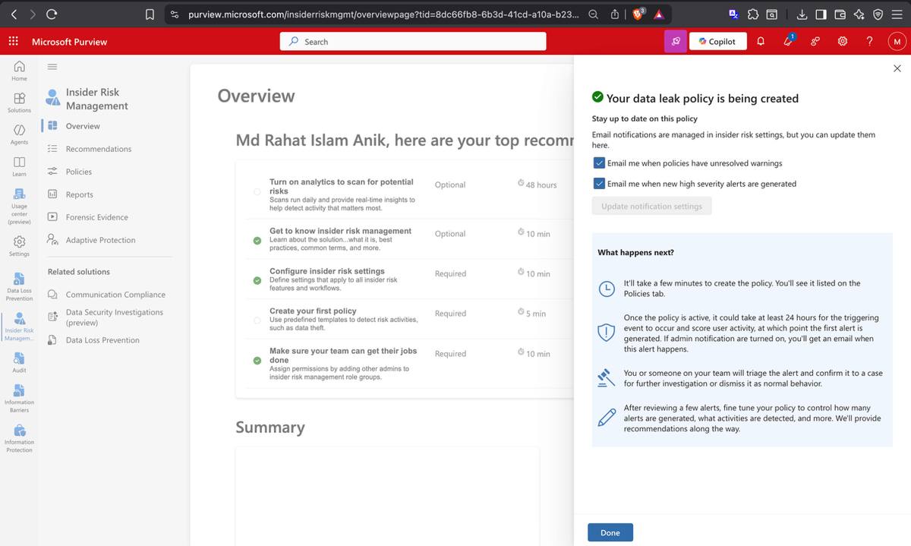Click the Done button
Image resolution: width=911 pixels, height=546 pixels.
click(x=610, y=532)
